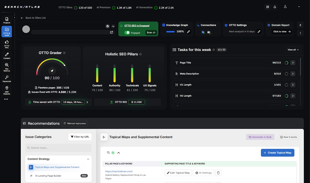Image resolution: width=310 pixels, height=183 pixels.
Task: Click Create Topical Map button
Action: coord(277,153)
